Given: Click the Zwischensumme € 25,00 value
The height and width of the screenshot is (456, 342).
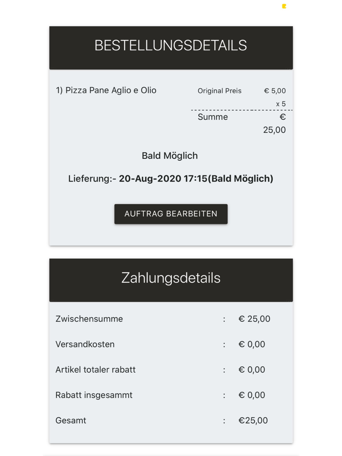Looking at the screenshot, I should coord(254,319).
